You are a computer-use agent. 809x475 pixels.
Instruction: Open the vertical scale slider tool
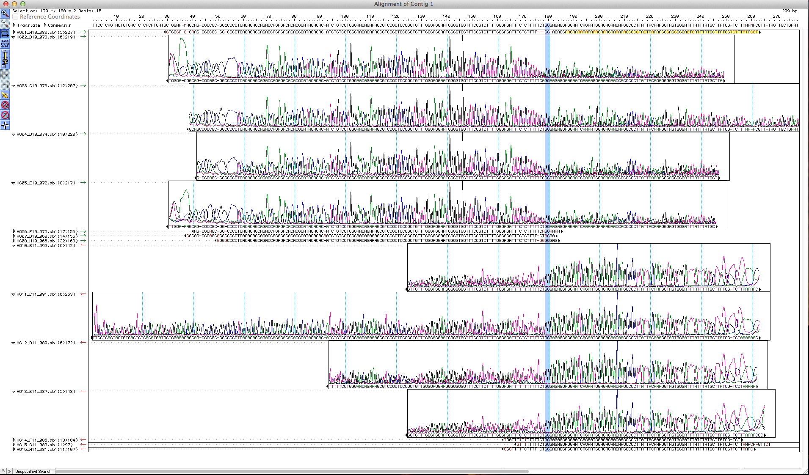(x=5, y=59)
